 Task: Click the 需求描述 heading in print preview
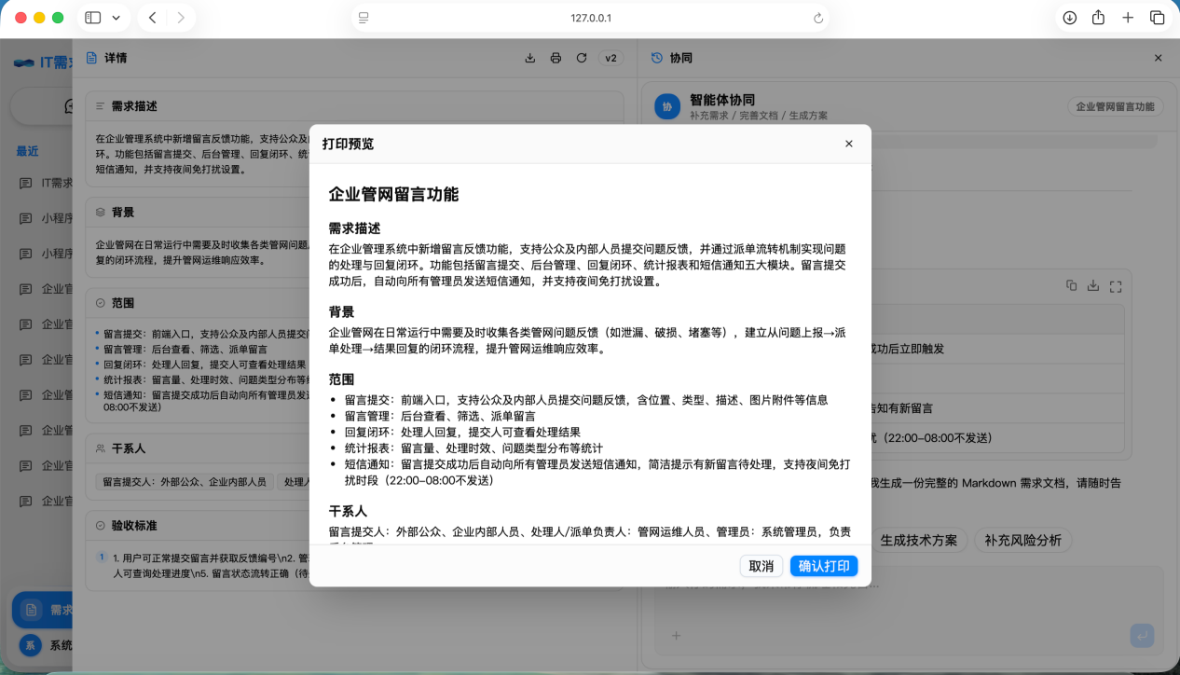[354, 228]
